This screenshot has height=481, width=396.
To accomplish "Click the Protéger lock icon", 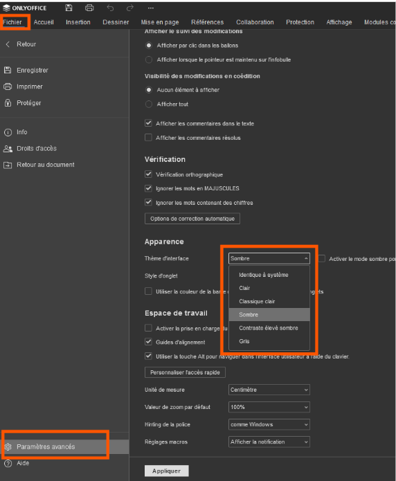I will (x=8, y=102).
